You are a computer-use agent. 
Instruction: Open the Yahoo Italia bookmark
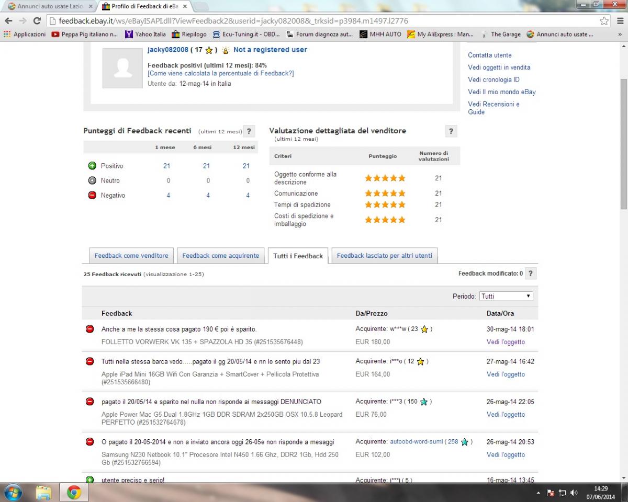click(145, 35)
